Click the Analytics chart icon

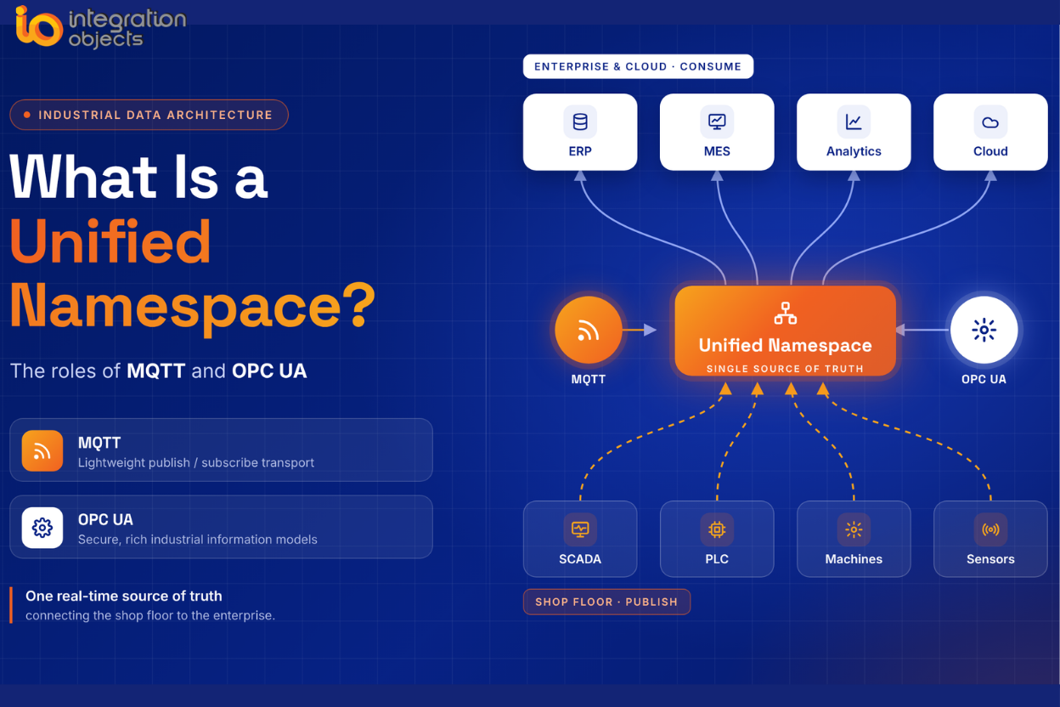pos(854,122)
